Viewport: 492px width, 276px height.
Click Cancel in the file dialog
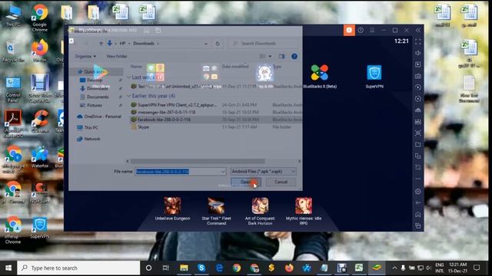pos(281,182)
